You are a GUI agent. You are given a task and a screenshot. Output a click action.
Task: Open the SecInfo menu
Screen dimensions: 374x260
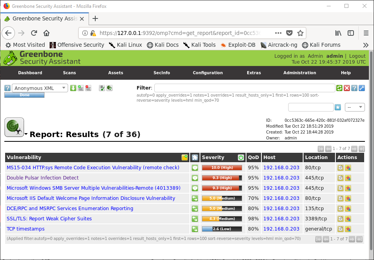[162, 73]
